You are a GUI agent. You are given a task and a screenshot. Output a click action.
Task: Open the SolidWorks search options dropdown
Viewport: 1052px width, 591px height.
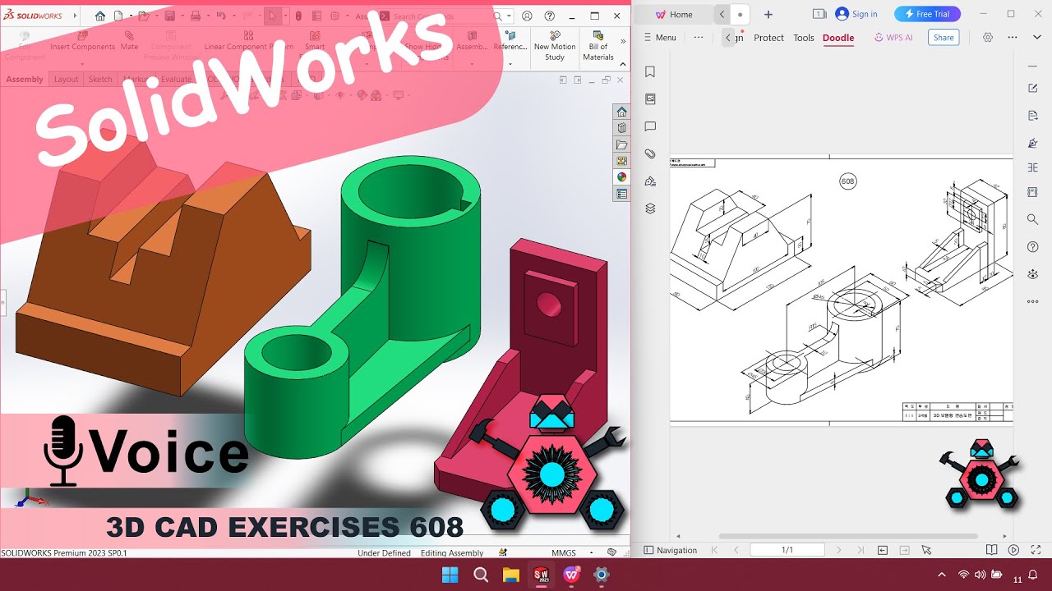(x=510, y=16)
